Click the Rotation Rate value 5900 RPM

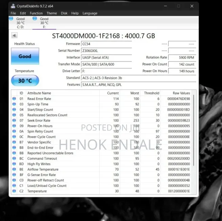tap(182, 57)
